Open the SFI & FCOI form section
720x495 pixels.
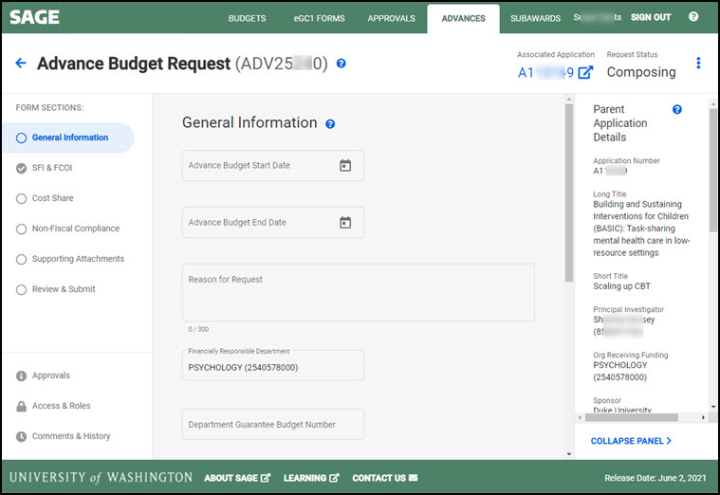pyautogui.click(x=52, y=168)
